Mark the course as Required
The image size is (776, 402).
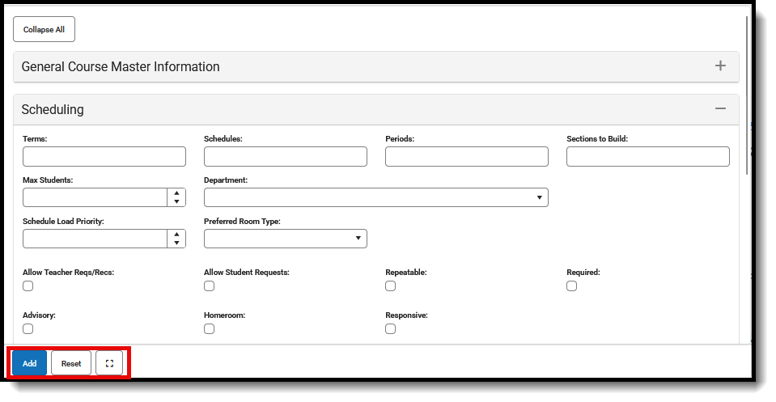(572, 286)
